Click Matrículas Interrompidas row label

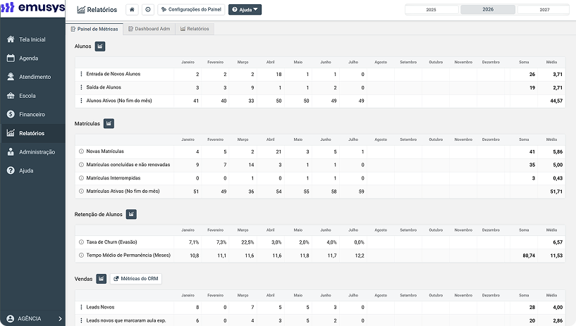tap(113, 178)
